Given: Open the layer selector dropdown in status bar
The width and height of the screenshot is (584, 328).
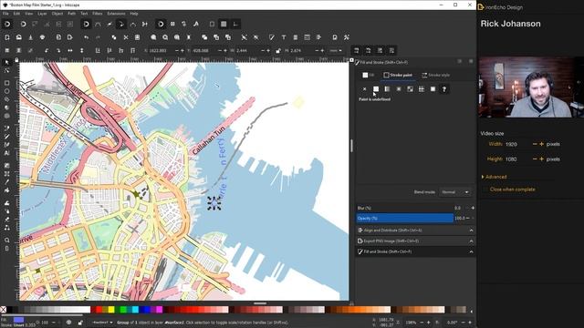Looking at the screenshot, I should click(102, 322).
